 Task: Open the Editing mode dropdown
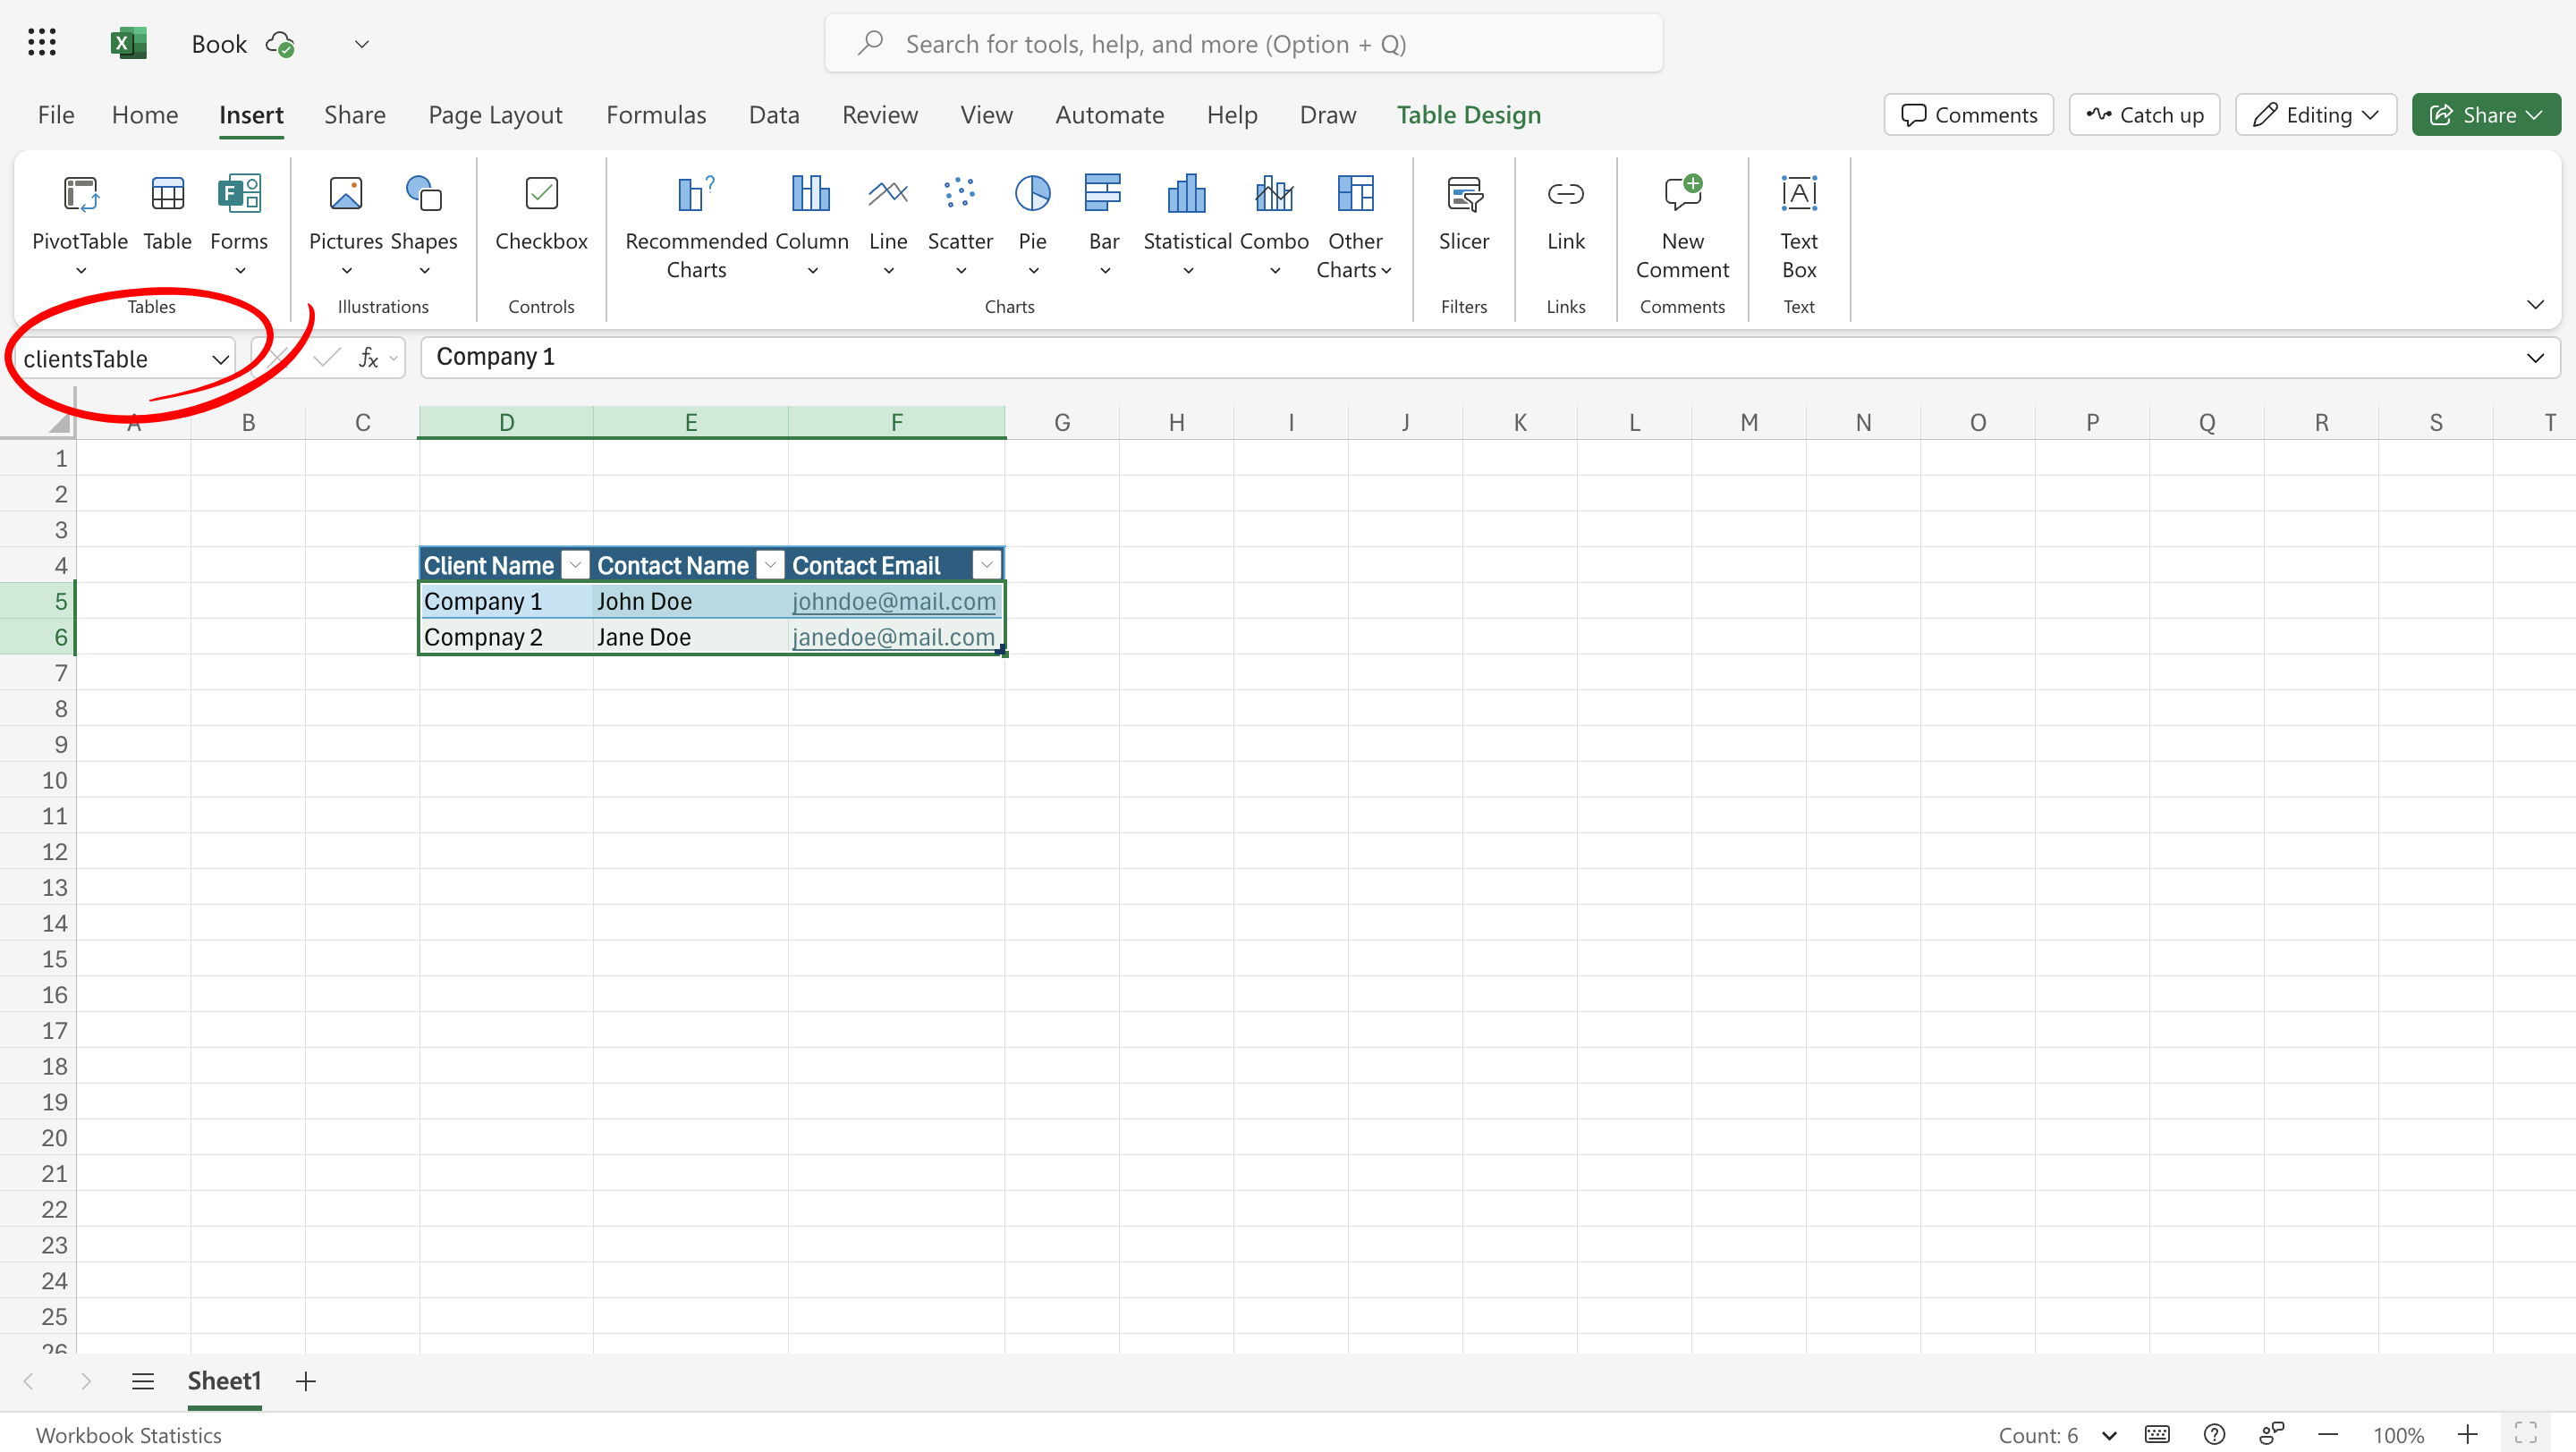(2315, 114)
